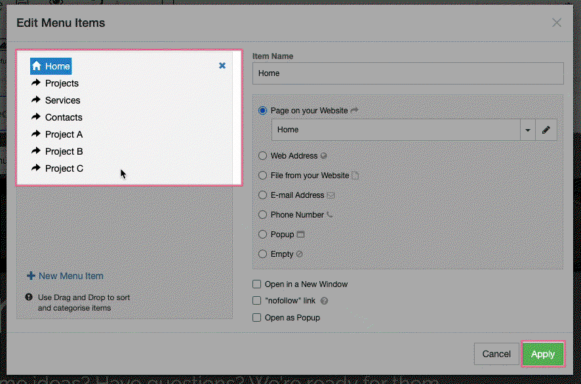Select the Web Address radio button
Image resolution: width=581 pixels, height=384 pixels.
click(262, 155)
